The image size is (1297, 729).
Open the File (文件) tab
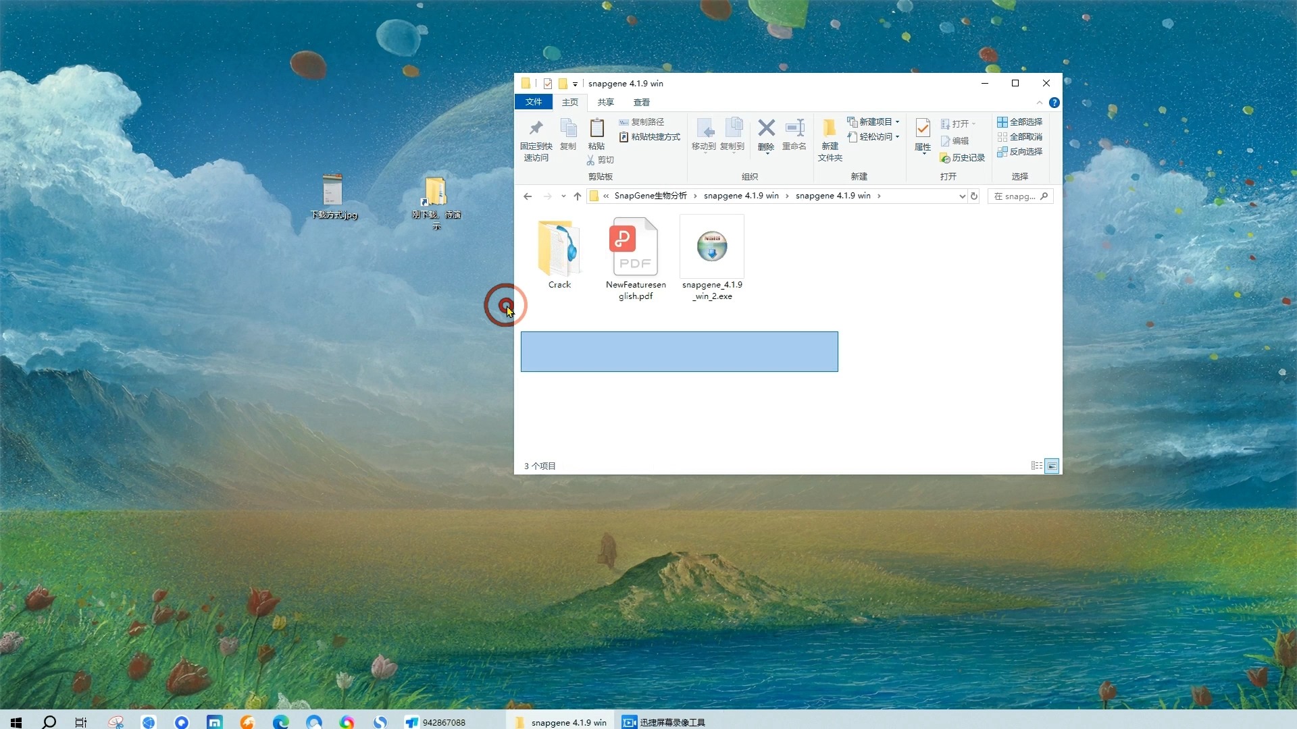coord(534,102)
